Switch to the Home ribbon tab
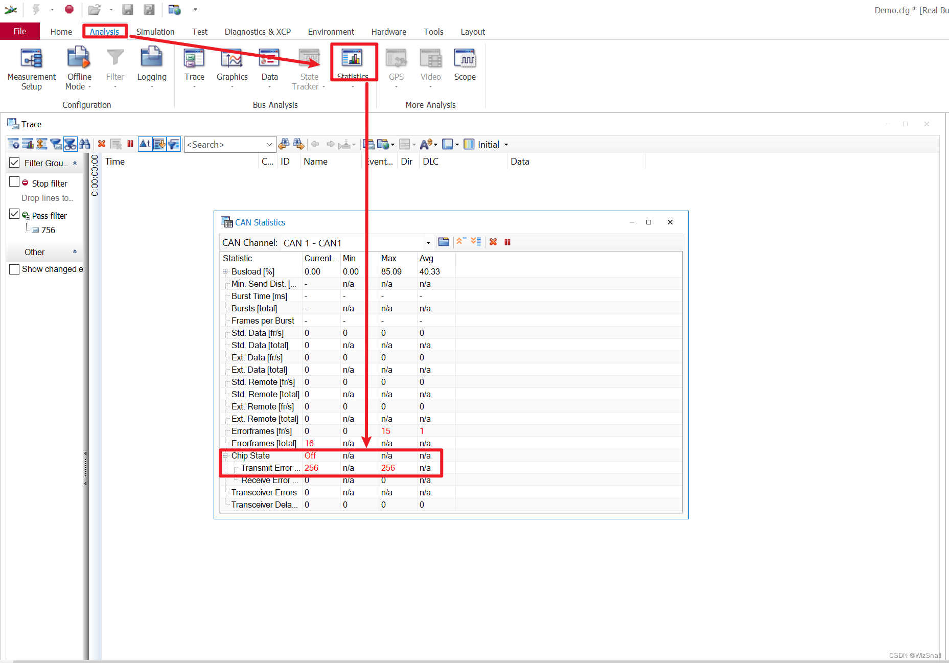 61,32
